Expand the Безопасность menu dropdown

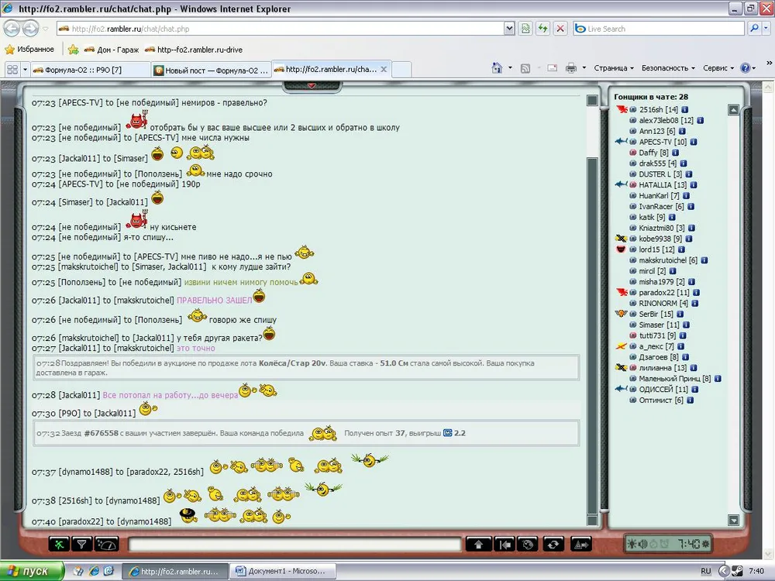668,68
